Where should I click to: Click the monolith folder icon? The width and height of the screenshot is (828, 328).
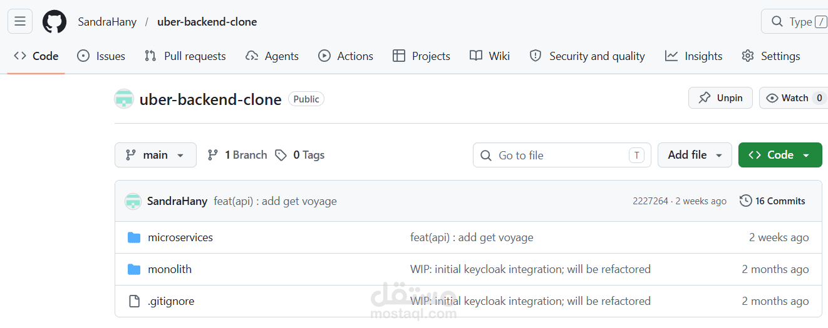(x=134, y=269)
